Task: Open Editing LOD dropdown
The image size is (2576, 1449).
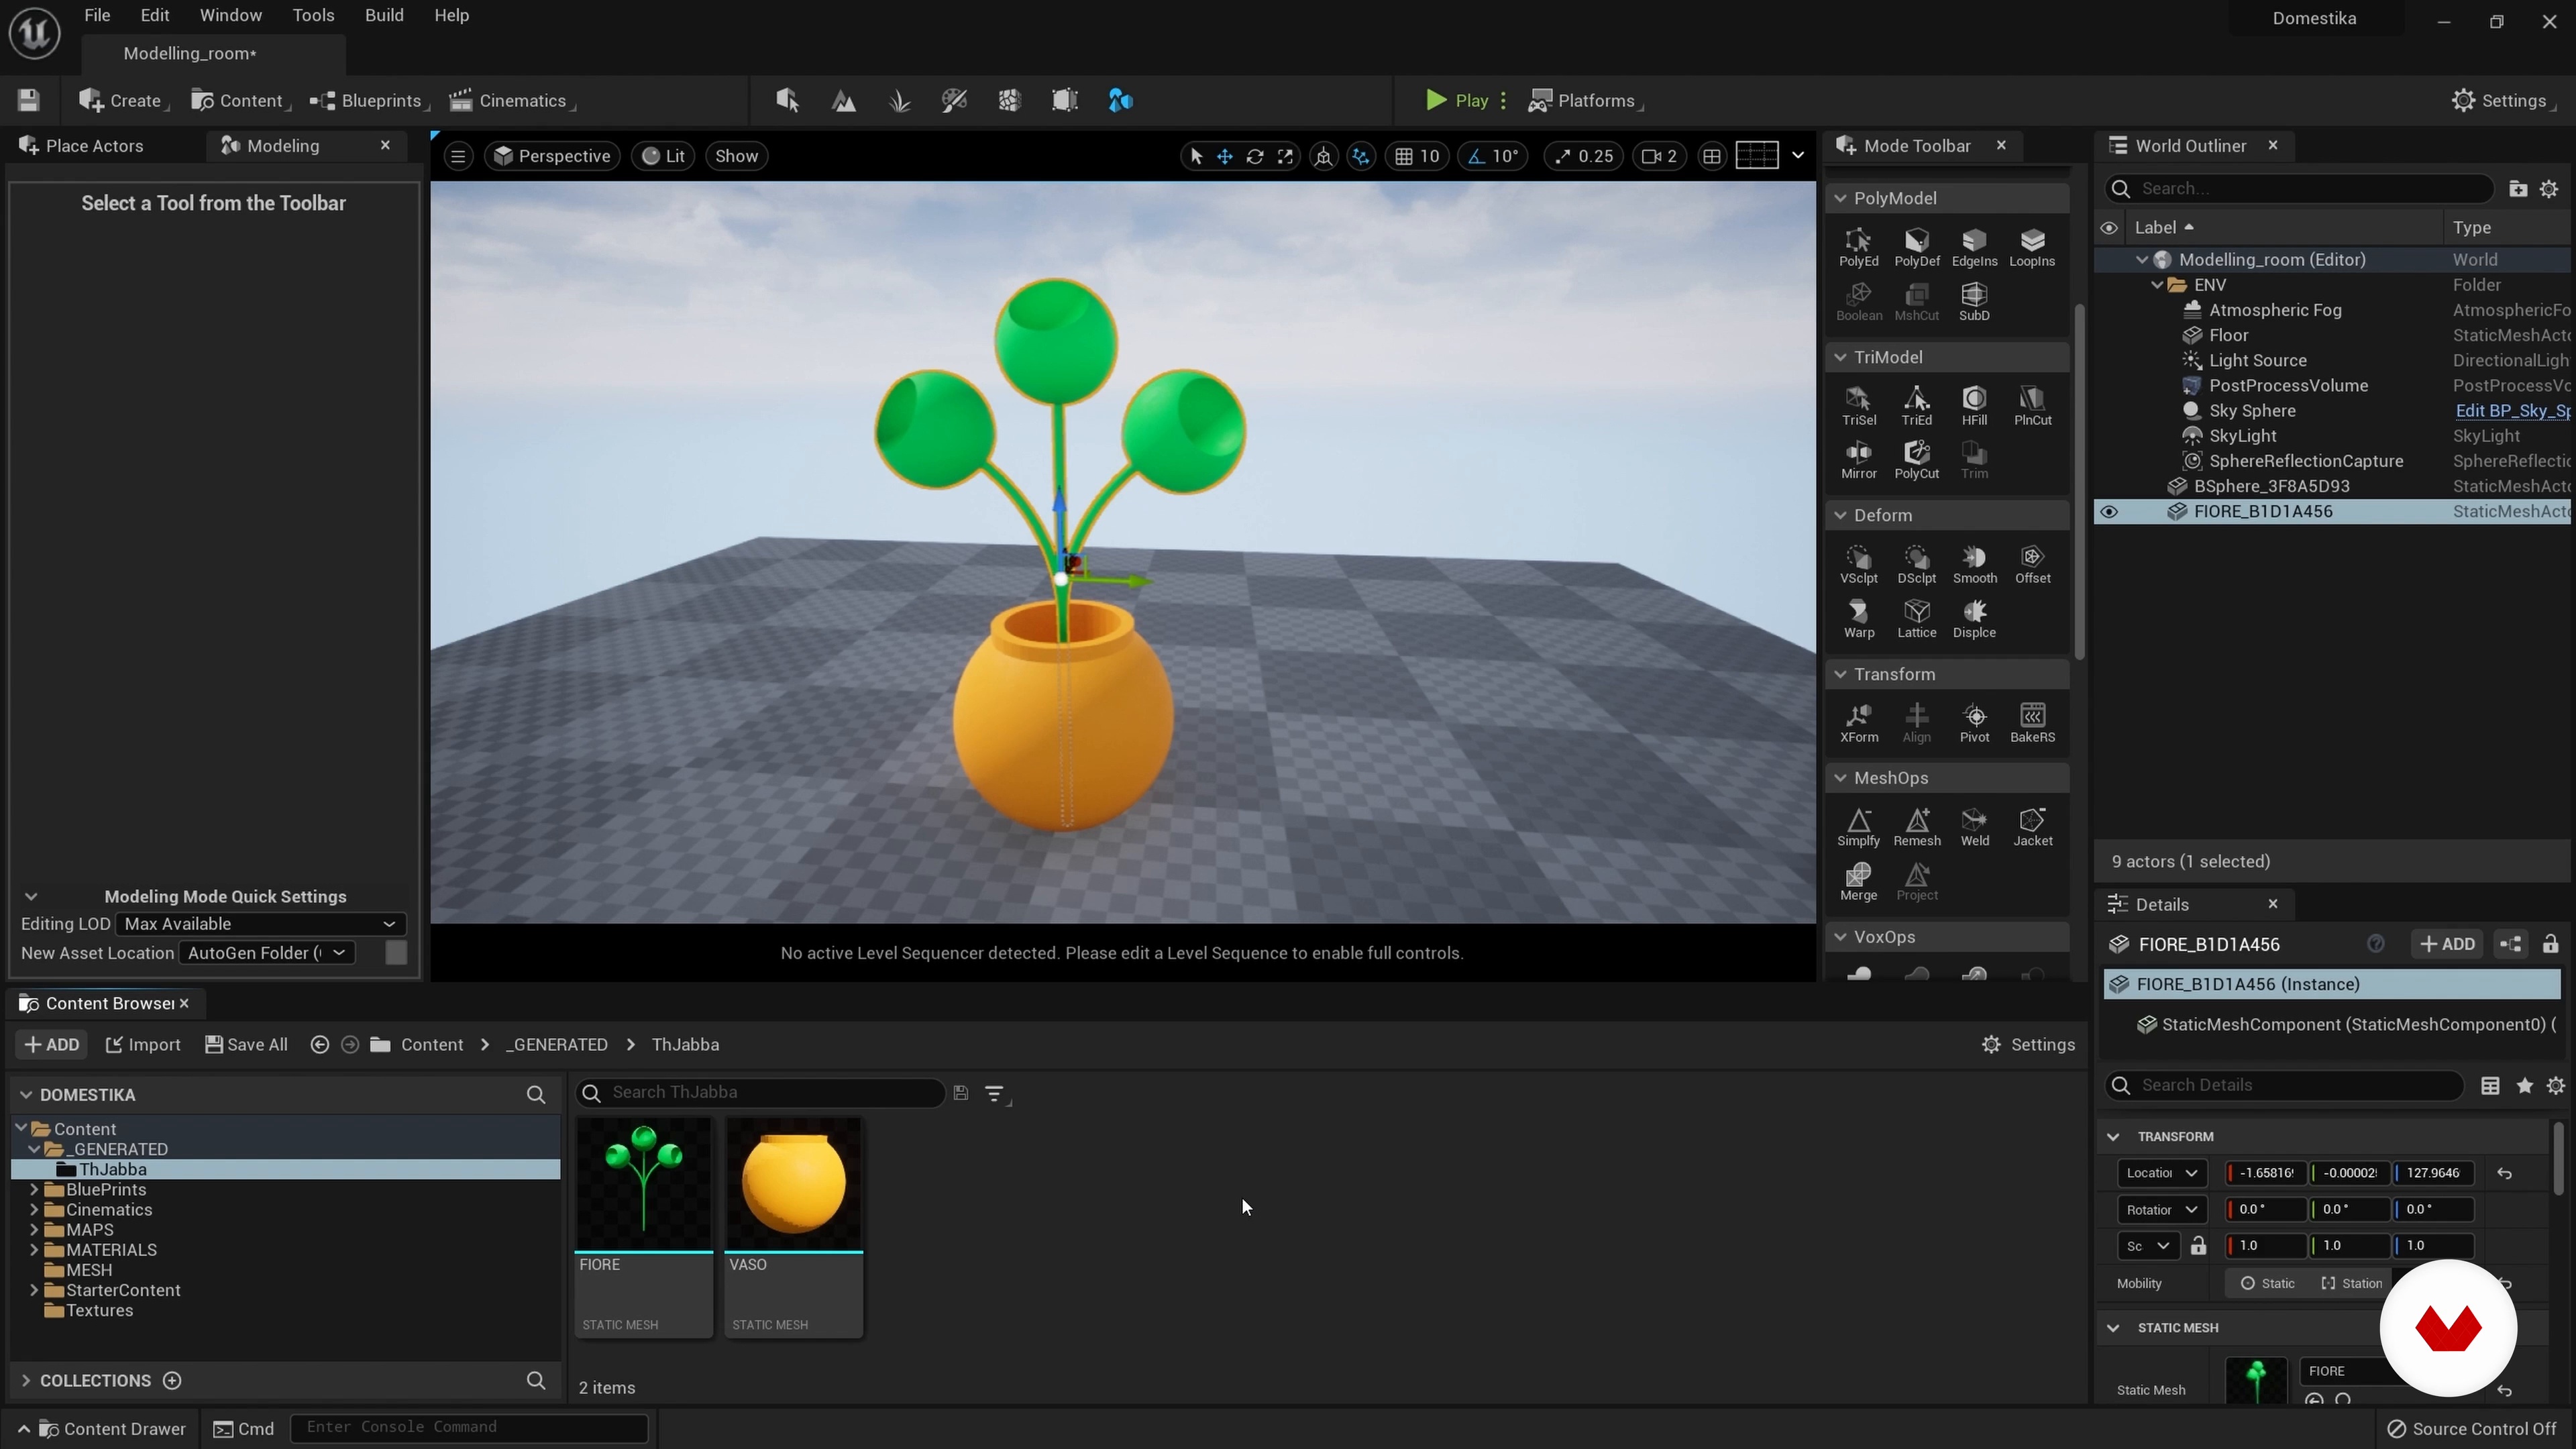Action: click(x=260, y=924)
